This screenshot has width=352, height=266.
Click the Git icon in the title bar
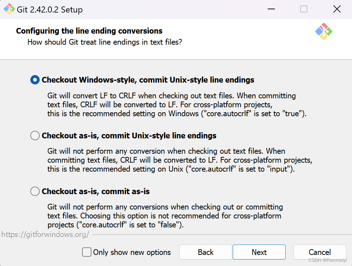click(9, 9)
